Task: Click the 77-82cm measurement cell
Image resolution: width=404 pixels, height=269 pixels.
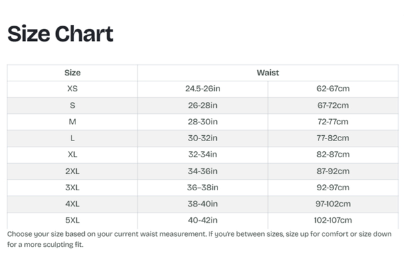Action: [333, 138]
